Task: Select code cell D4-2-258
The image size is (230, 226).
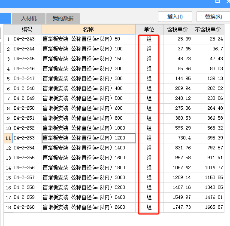Action: (x=27, y=187)
